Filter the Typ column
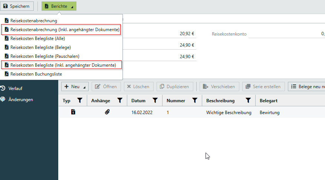Viewport: 325px width, 180px height. point(79,100)
